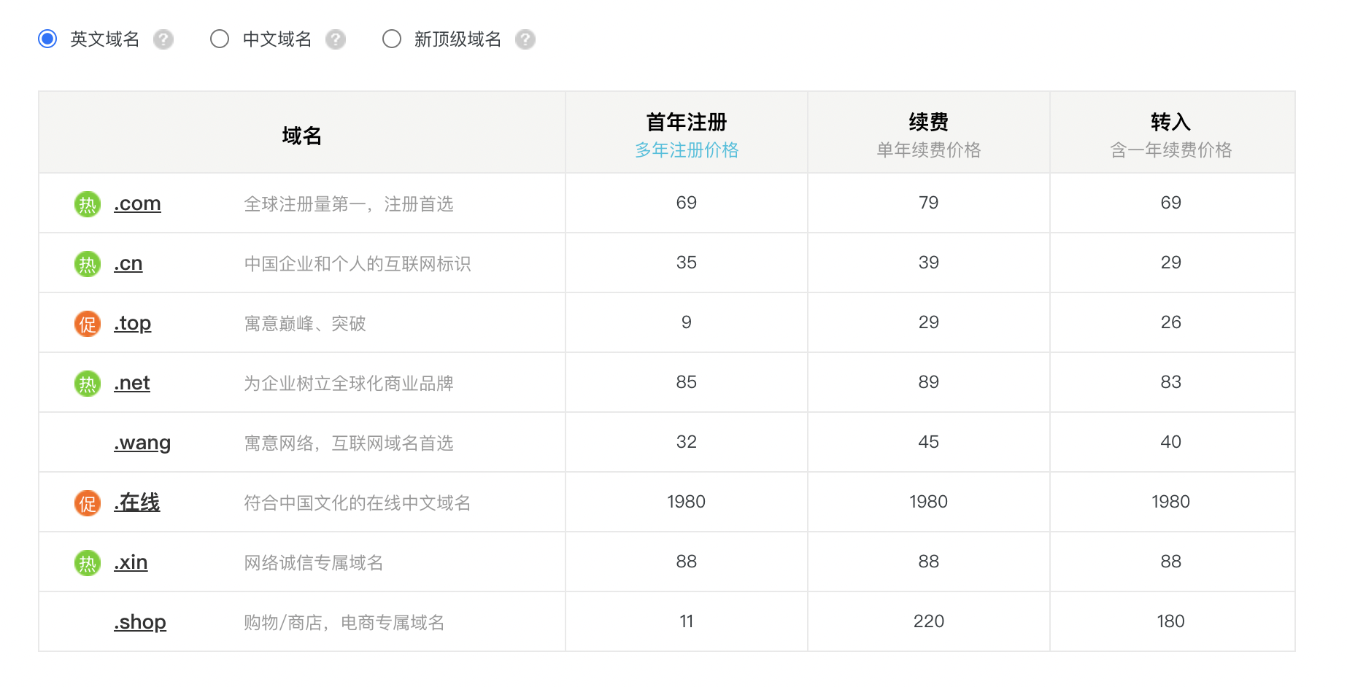Open the .wang domain link
This screenshot has width=1347, height=687.
pyautogui.click(x=142, y=443)
